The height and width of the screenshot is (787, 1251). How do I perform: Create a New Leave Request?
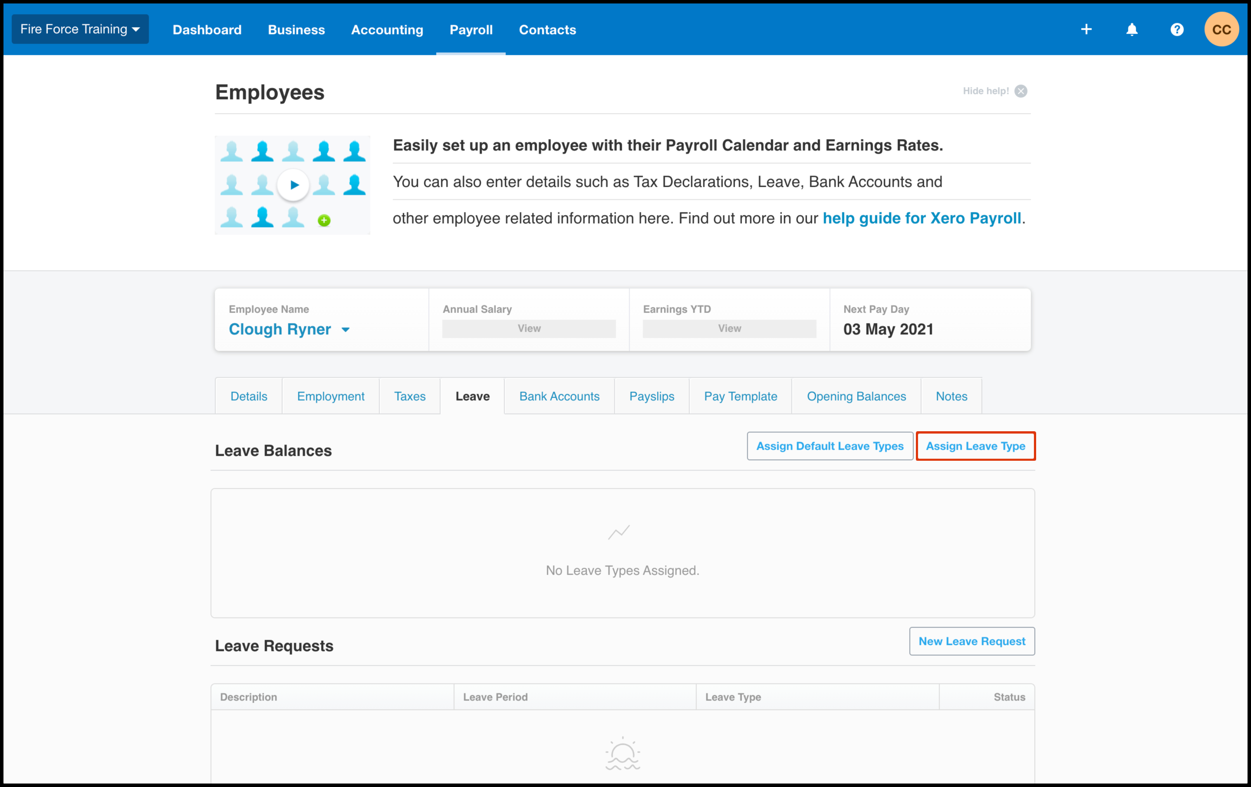coord(971,641)
